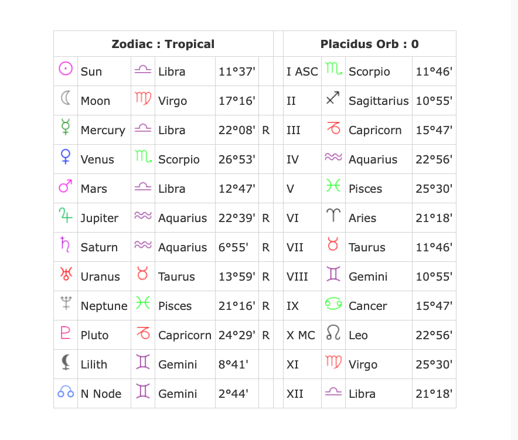Select the "I ASC" house cell

point(302,71)
